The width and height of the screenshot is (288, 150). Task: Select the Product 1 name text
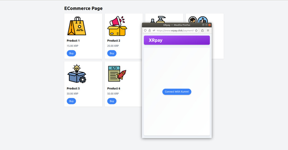[x=73, y=41]
